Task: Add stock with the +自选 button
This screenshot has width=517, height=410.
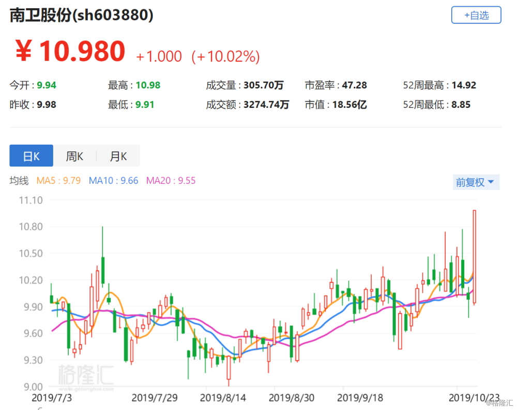Action: pos(476,15)
